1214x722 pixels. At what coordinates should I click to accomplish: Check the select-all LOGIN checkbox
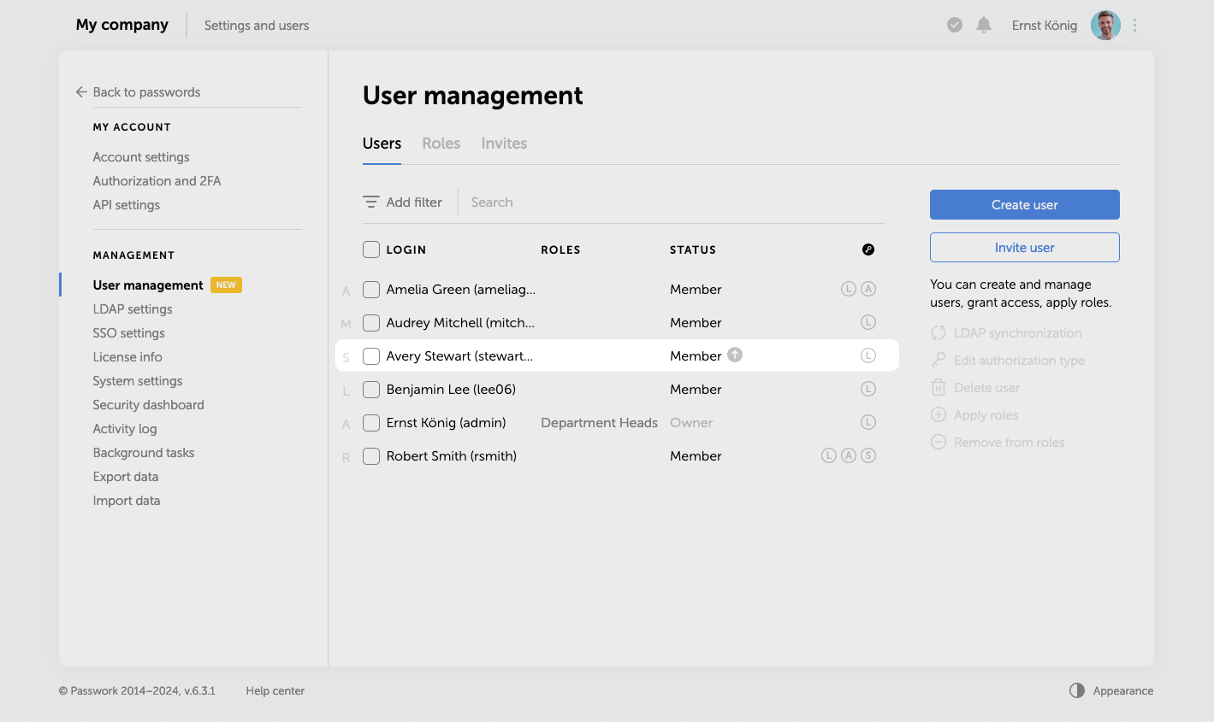[x=371, y=249]
